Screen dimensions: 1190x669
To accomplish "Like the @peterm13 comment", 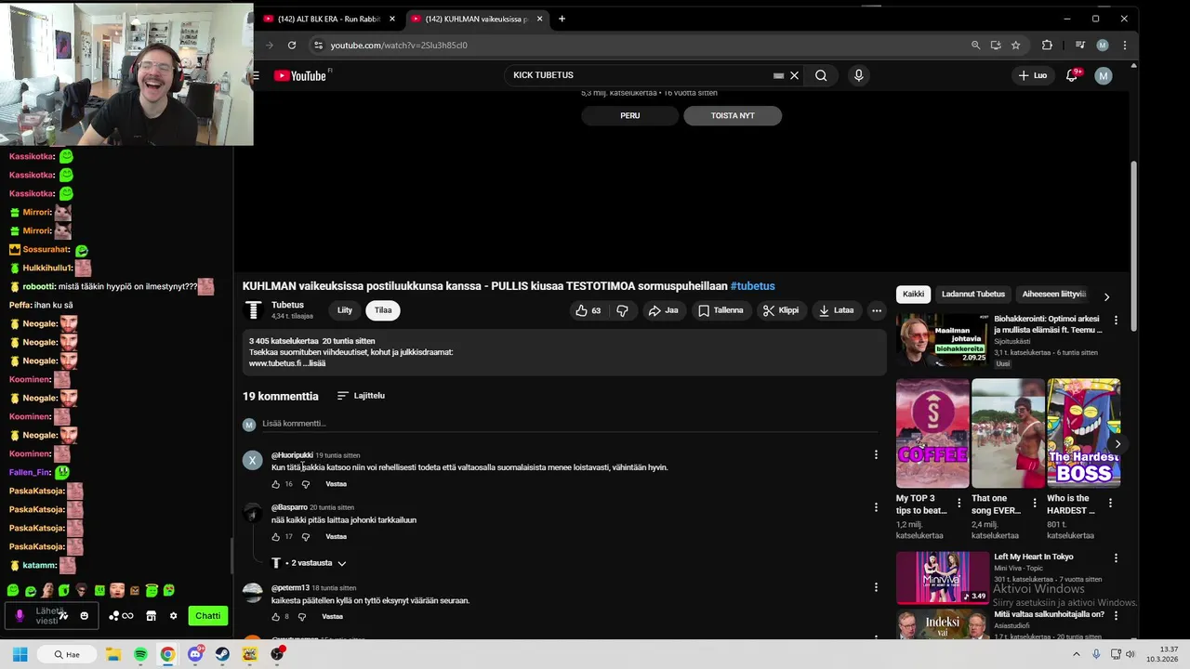I will 275,617.
